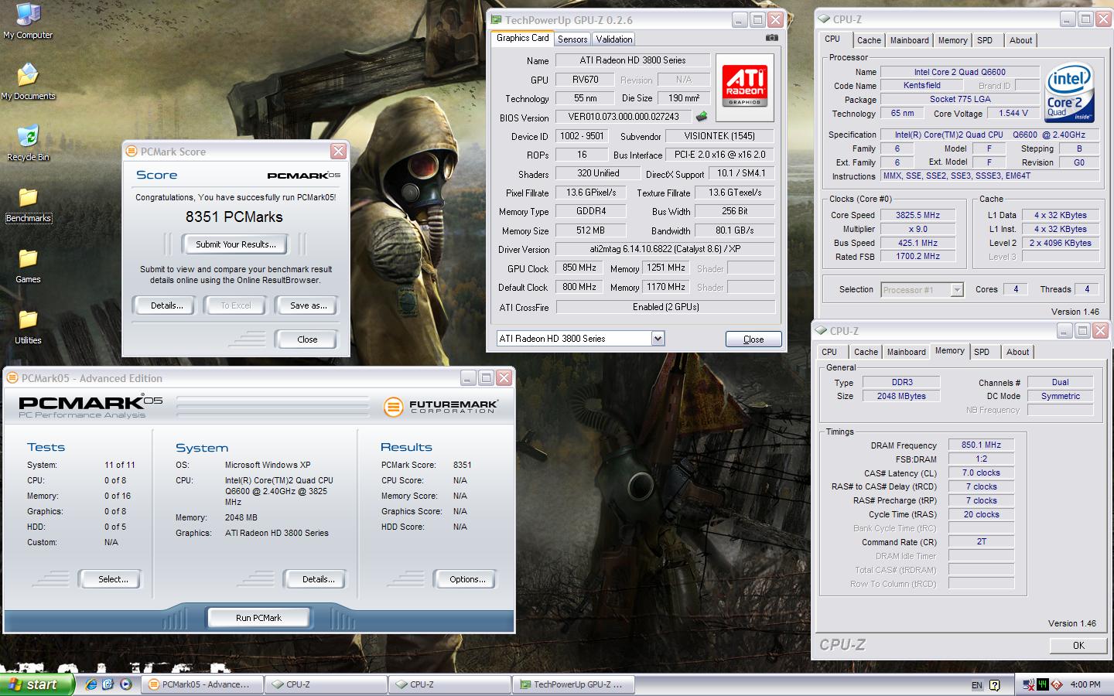Open About tab in the CPU-Z memory timings window

[x=1017, y=352]
